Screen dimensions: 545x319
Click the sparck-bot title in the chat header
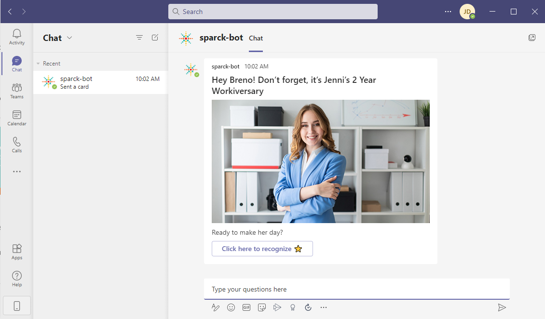coord(221,38)
